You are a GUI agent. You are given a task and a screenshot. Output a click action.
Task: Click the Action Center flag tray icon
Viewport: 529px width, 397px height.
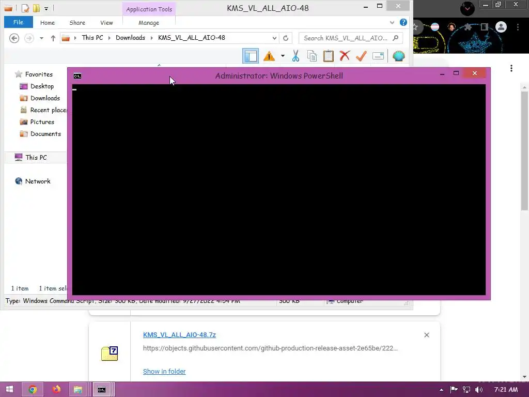[454, 390]
